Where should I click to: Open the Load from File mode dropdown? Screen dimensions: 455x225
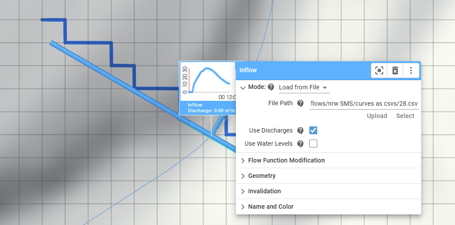click(304, 88)
